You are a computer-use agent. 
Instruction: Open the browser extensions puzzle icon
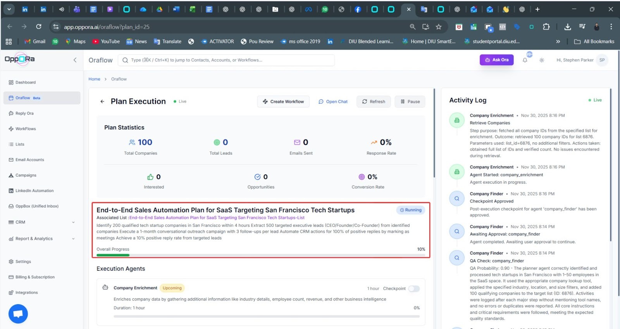tap(546, 27)
